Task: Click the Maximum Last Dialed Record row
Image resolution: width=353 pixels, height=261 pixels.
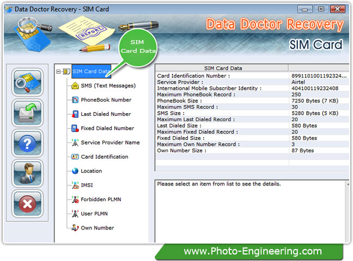Action: (x=252, y=120)
